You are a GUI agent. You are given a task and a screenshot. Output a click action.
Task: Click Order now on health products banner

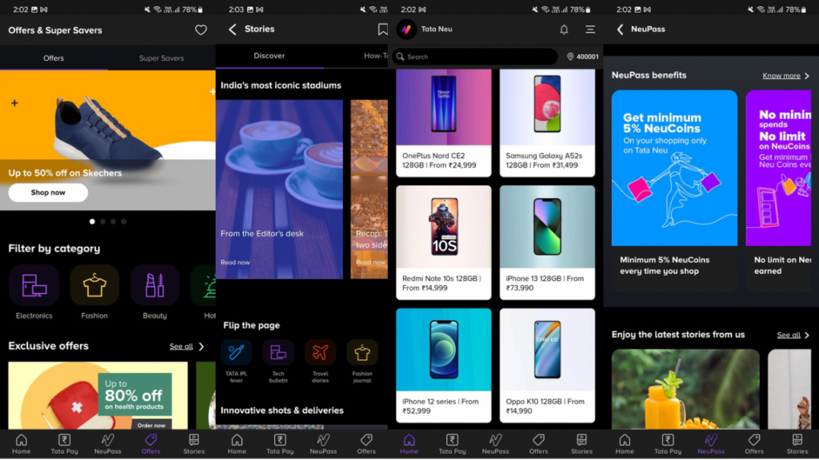151,425
